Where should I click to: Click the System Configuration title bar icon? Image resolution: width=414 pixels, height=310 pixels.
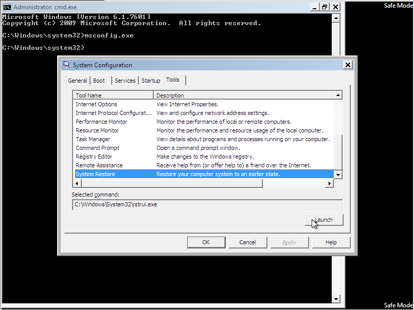(66, 65)
